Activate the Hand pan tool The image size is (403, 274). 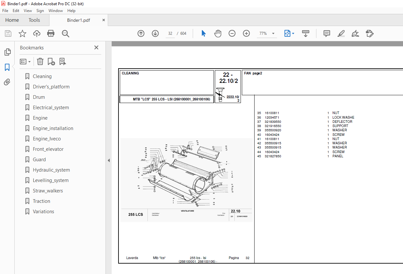tap(218, 33)
